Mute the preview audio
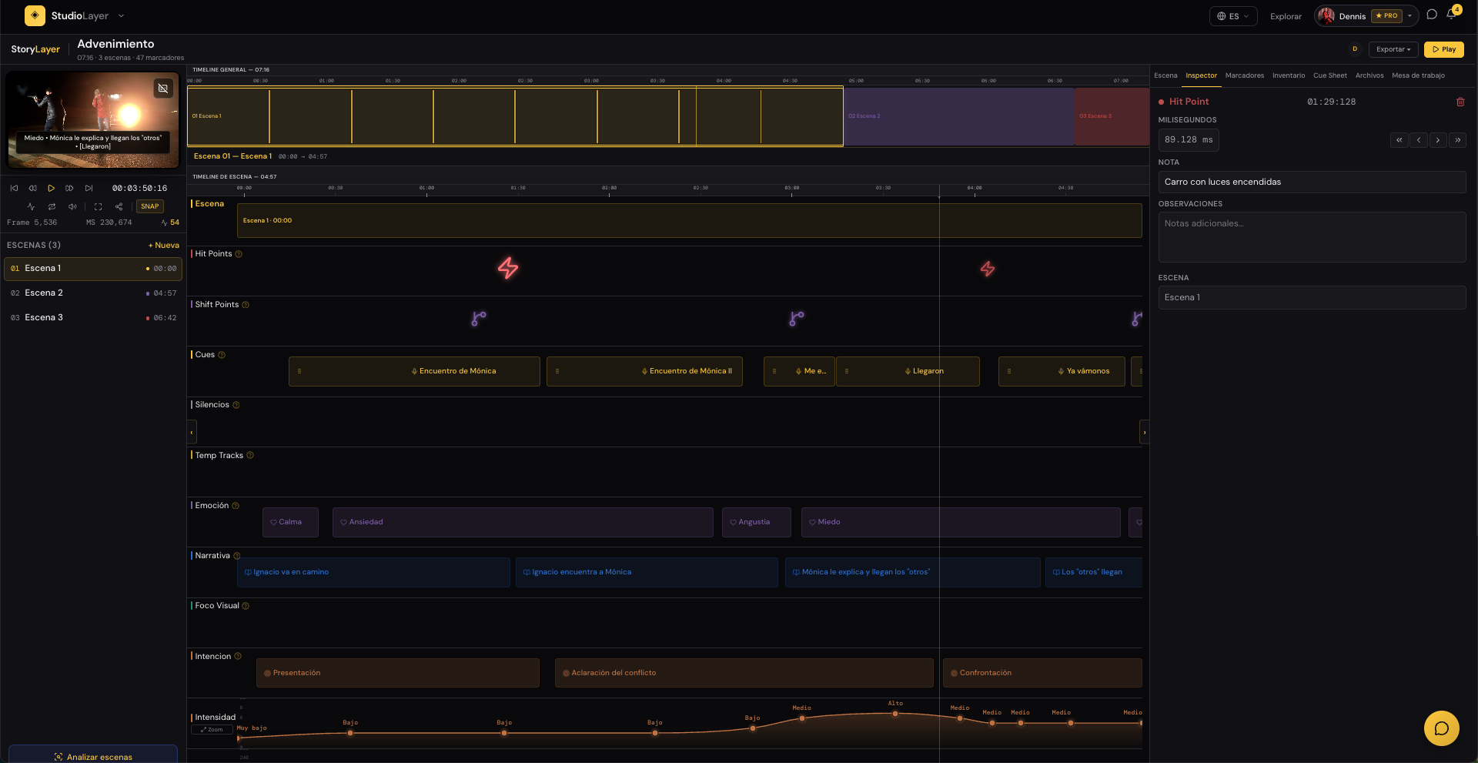The image size is (1478, 763). pos(72,206)
